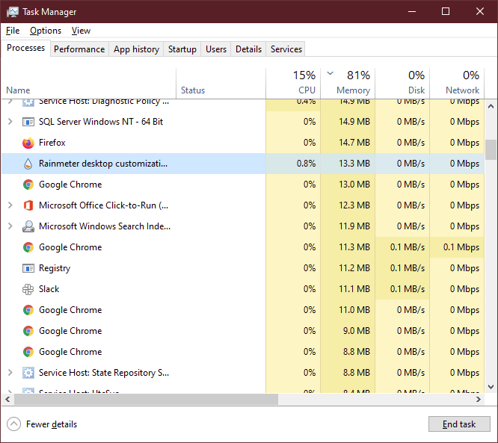This screenshot has width=498, height=443.
Task: Open the Options menu
Action: click(x=46, y=31)
